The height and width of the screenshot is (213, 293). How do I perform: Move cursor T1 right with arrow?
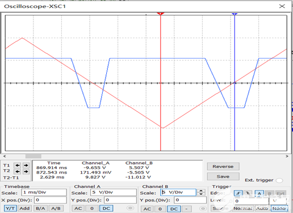coord(26,165)
